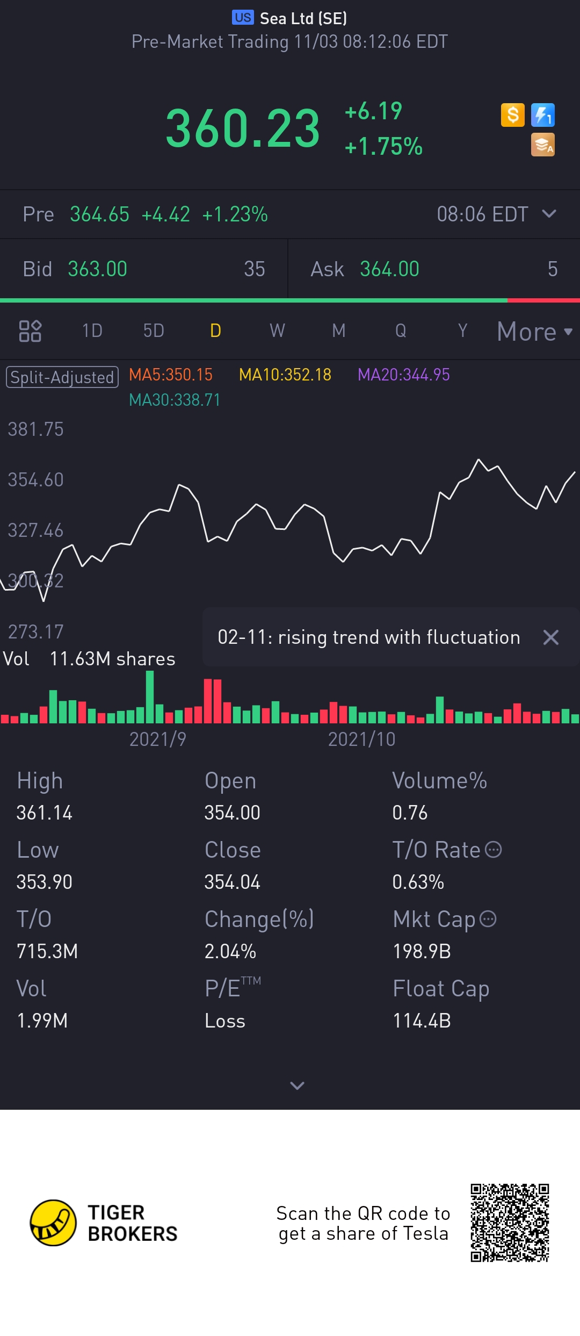Tap the orange stacked coins badge icon
The width and height of the screenshot is (580, 1336).
click(542, 145)
